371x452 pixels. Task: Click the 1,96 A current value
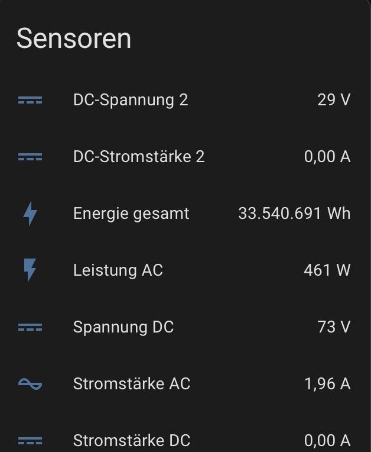[327, 384]
